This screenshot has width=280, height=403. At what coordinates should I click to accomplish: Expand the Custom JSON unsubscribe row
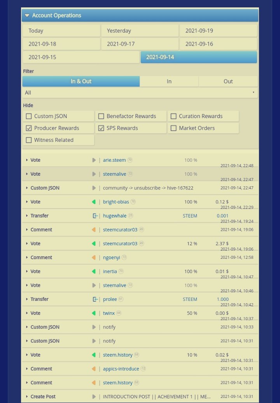pos(27,188)
